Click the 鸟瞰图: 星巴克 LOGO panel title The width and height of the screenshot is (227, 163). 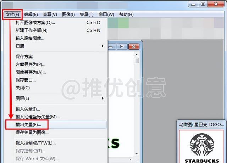click(x=201, y=124)
